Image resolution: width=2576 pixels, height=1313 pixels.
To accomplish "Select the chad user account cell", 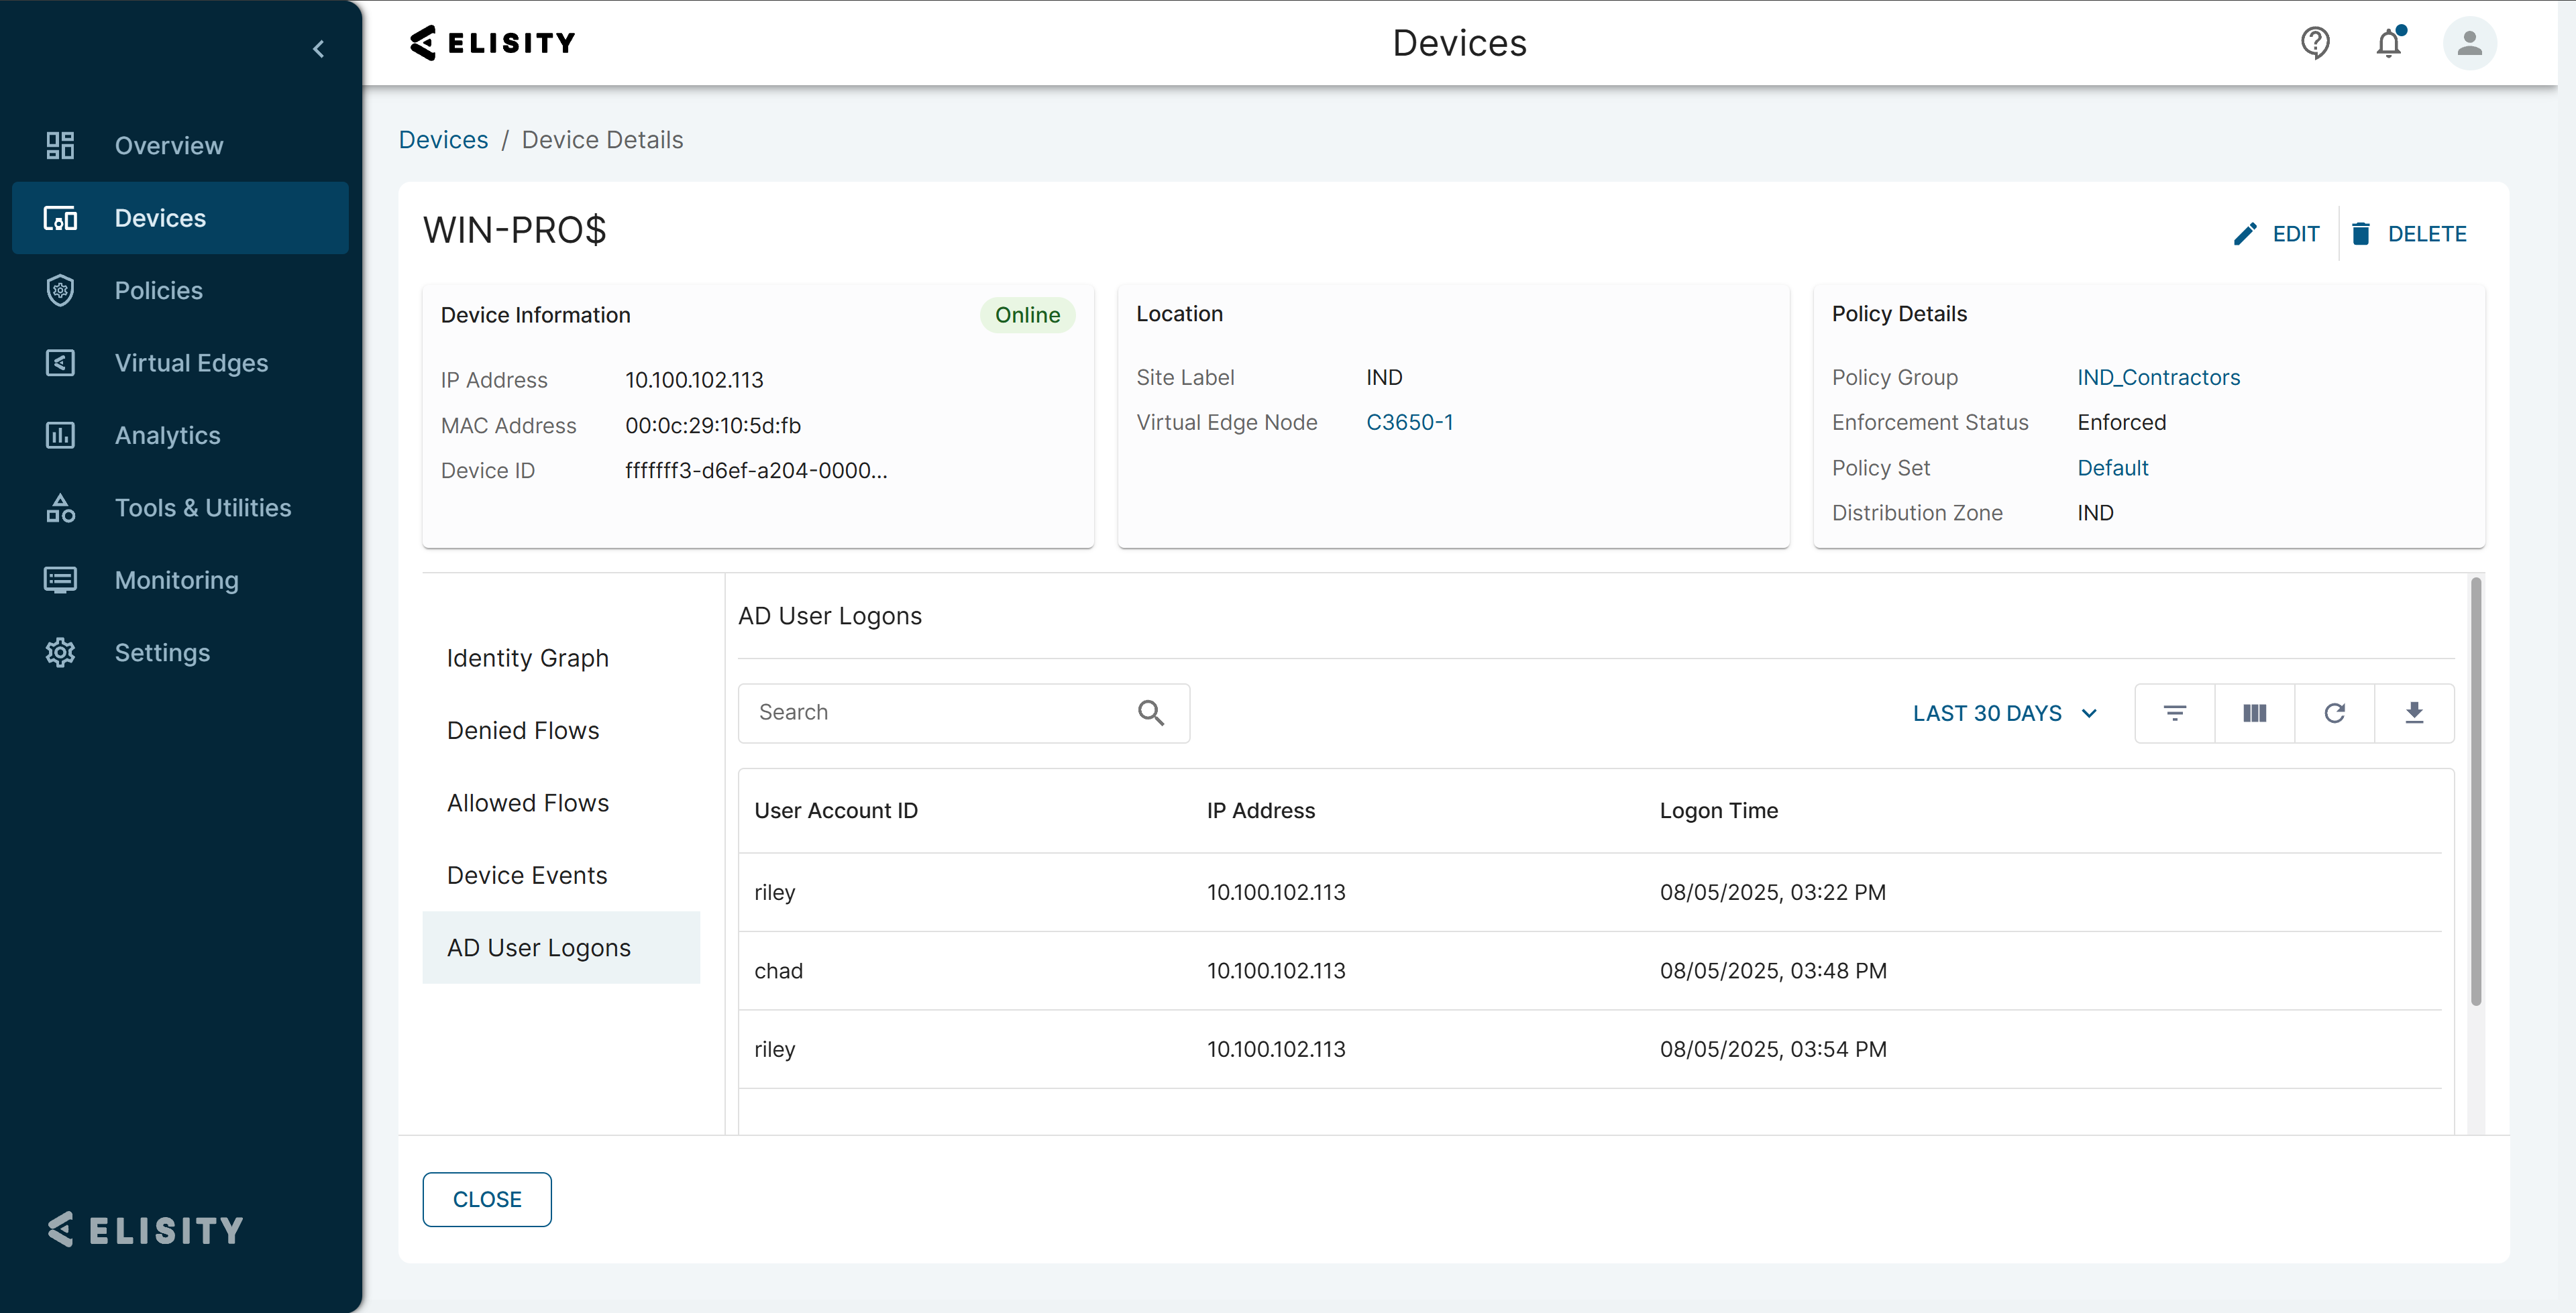I will 779,971.
